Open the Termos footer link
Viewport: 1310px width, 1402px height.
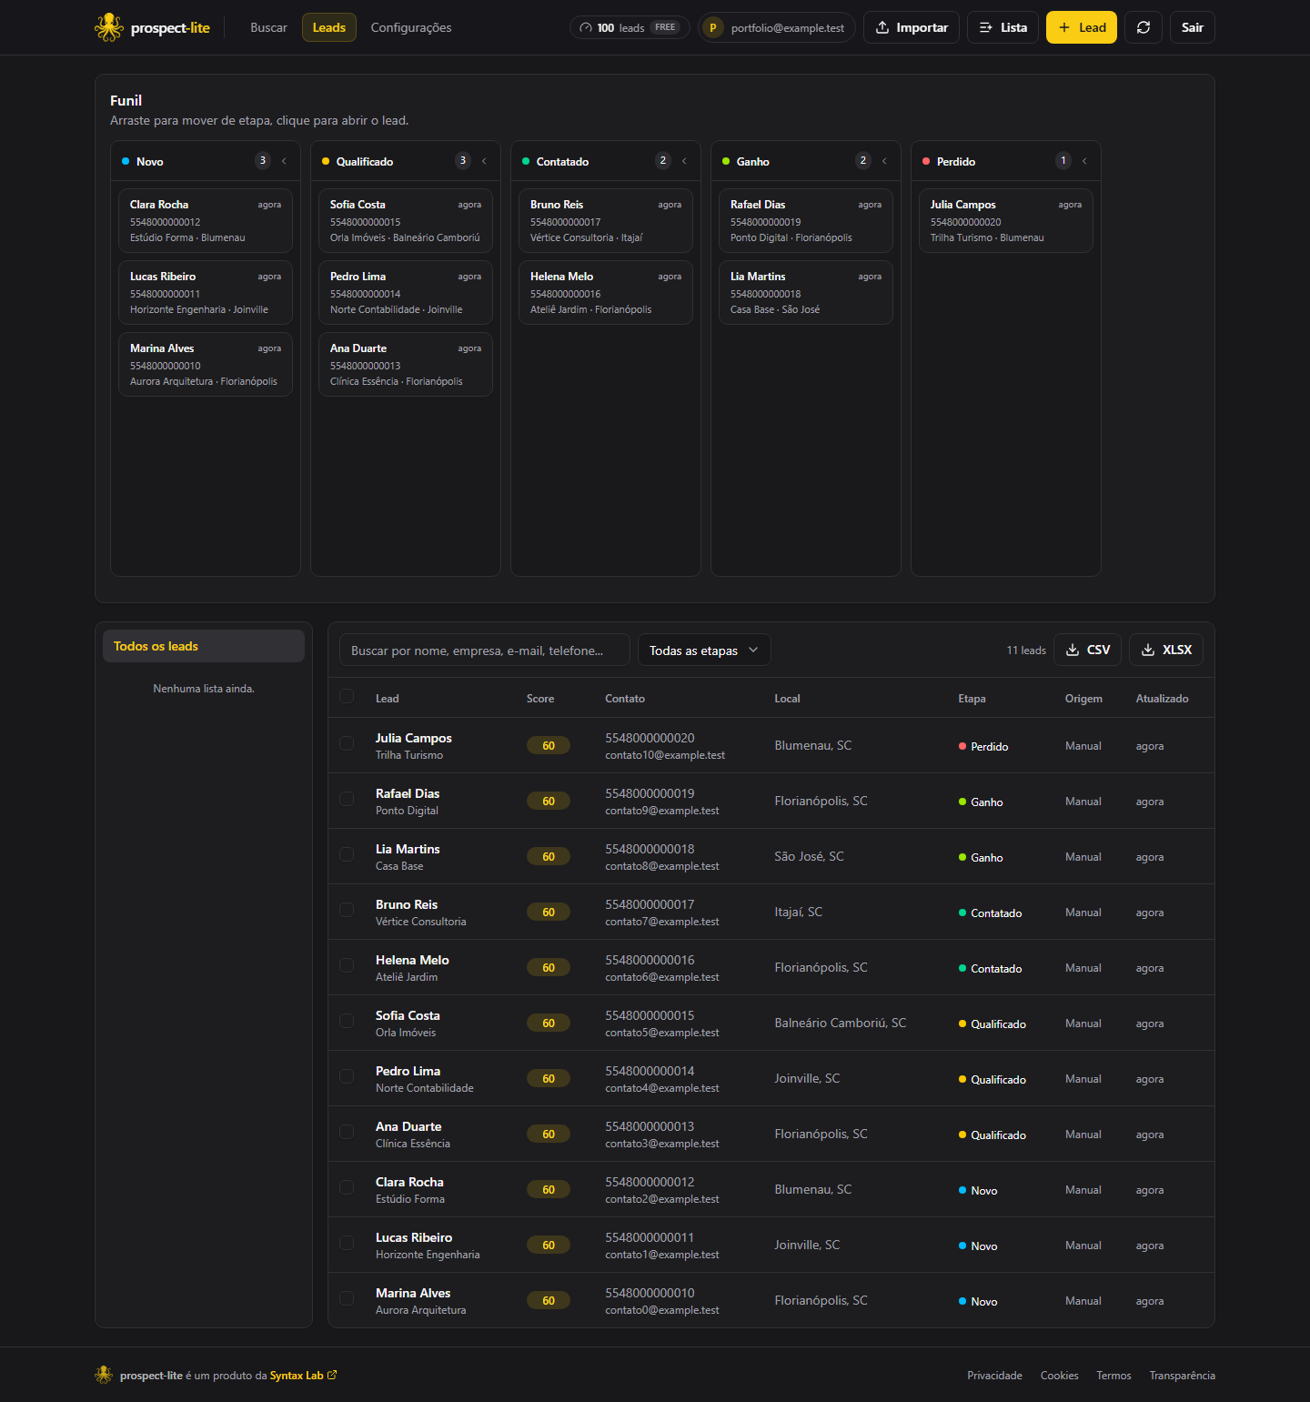(1113, 1375)
